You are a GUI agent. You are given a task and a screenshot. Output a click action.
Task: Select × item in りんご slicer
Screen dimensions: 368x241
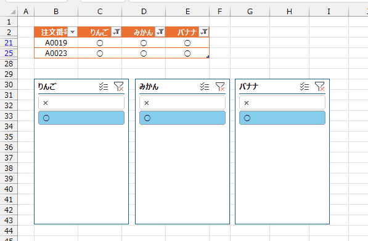coord(81,103)
